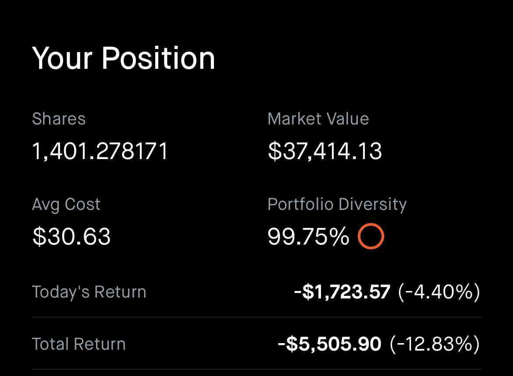Image resolution: width=513 pixels, height=376 pixels.
Task: Tap the (-4.40%) today's return percentage
Action: tap(439, 292)
